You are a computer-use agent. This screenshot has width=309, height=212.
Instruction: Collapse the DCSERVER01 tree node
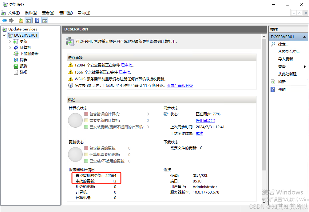(4, 35)
